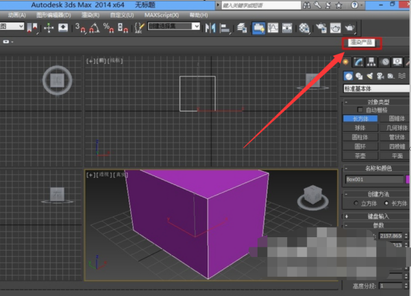Click the 圆柱体 object type button
This screenshot has height=296, width=411.
(360, 136)
